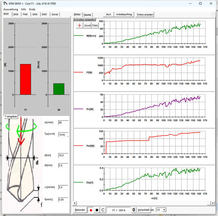Start recording with the red dot button
The width and height of the screenshot is (218, 216).
[91, 210]
